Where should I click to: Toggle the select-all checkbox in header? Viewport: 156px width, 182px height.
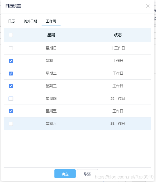11,35
